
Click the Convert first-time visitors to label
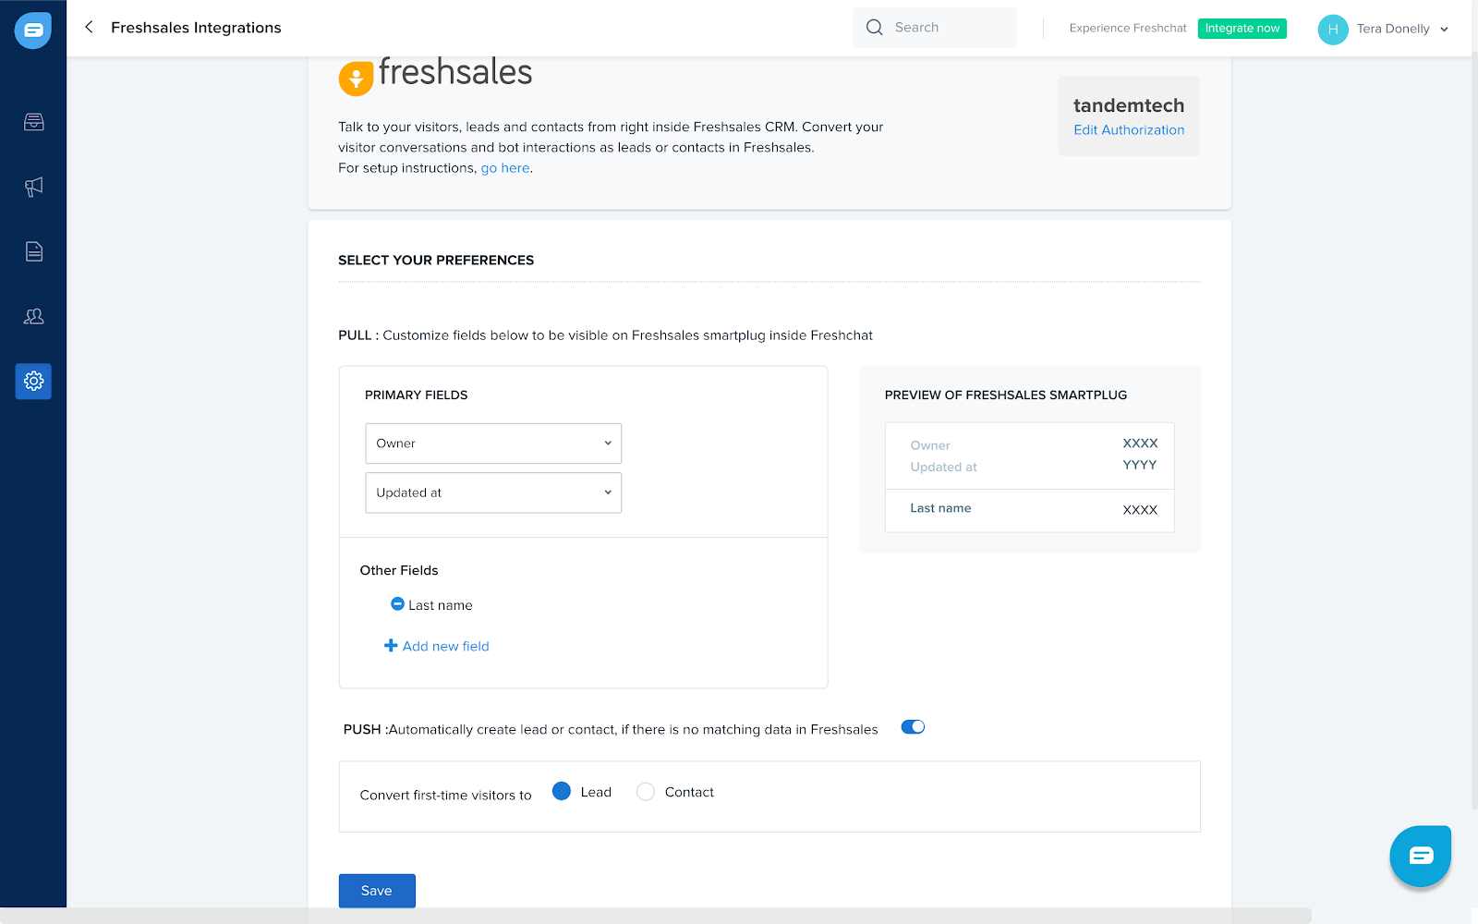446,795
